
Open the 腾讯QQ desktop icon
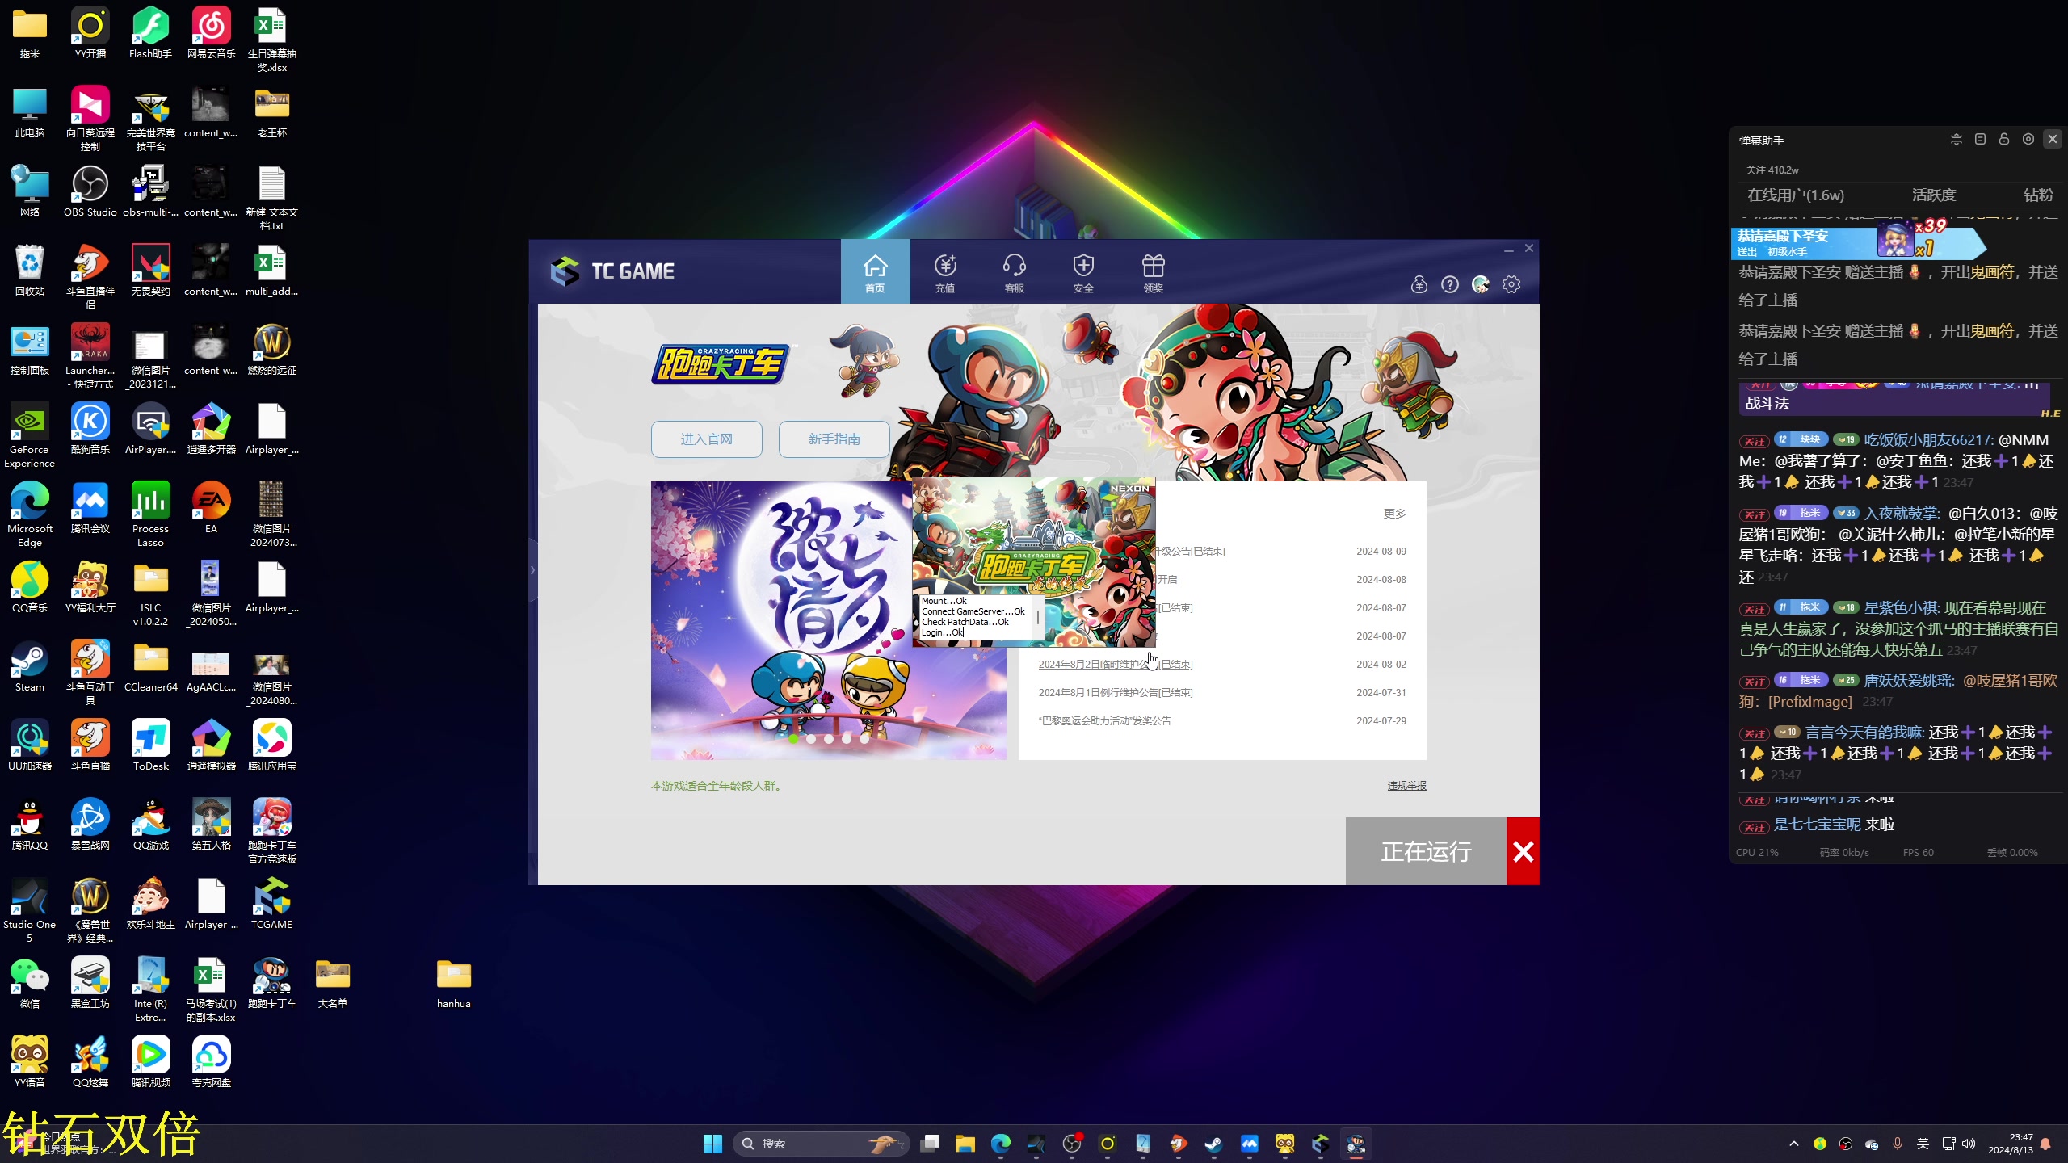[x=30, y=825]
